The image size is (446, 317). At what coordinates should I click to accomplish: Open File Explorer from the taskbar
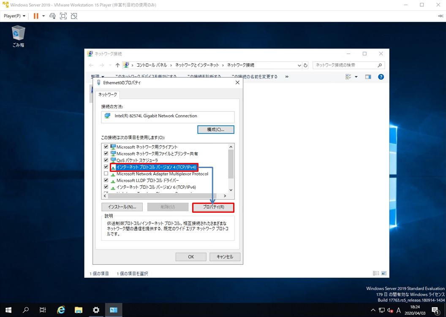79,310
